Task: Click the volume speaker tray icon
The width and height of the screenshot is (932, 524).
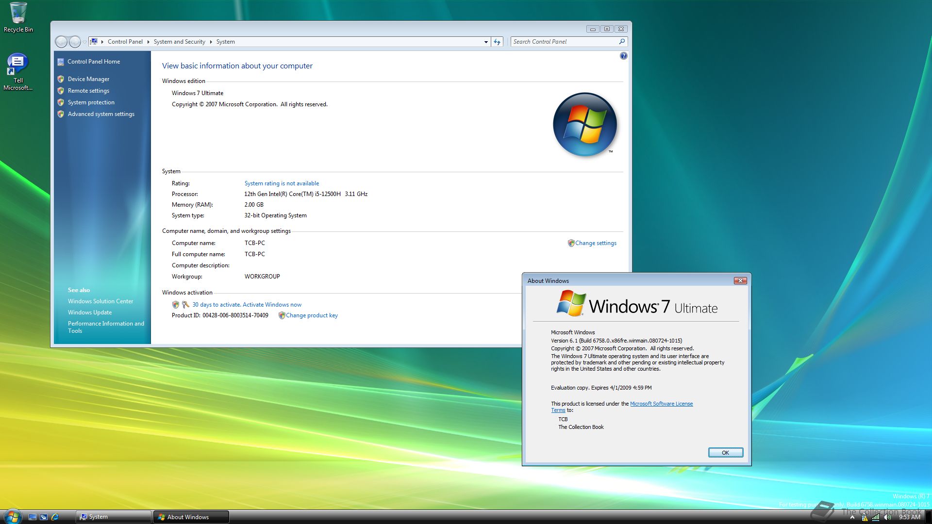Action: point(887,517)
